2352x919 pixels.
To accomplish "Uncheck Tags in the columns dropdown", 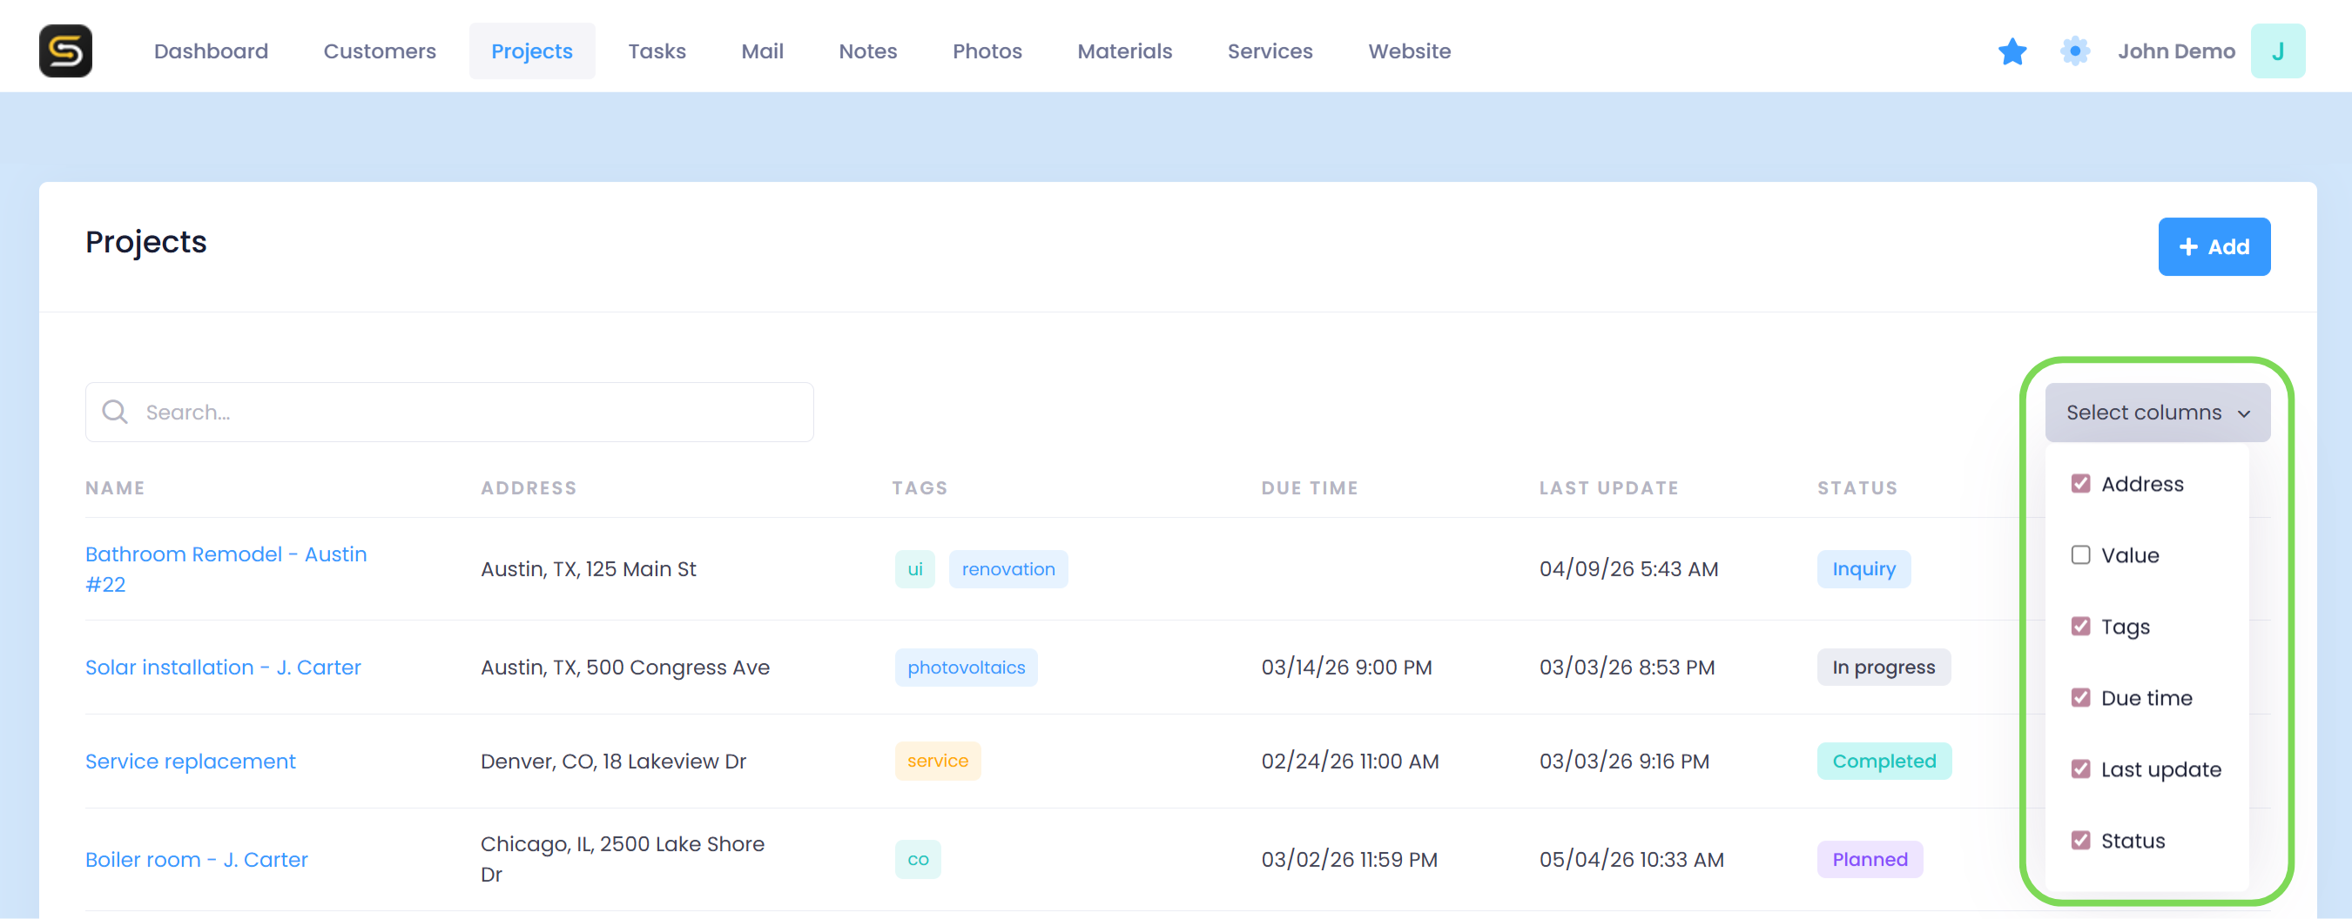I will [2080, 627].
